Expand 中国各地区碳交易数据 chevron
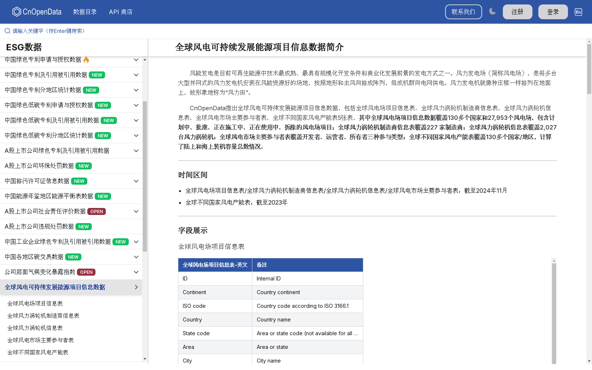592x370 pixels. (136, 257)
